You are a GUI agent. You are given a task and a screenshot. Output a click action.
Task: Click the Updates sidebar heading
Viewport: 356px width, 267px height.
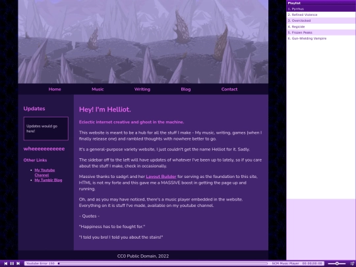click(x=34, y=109)
